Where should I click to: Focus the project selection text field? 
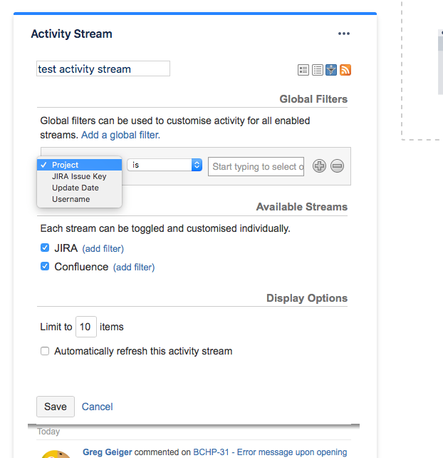point(256,166)
